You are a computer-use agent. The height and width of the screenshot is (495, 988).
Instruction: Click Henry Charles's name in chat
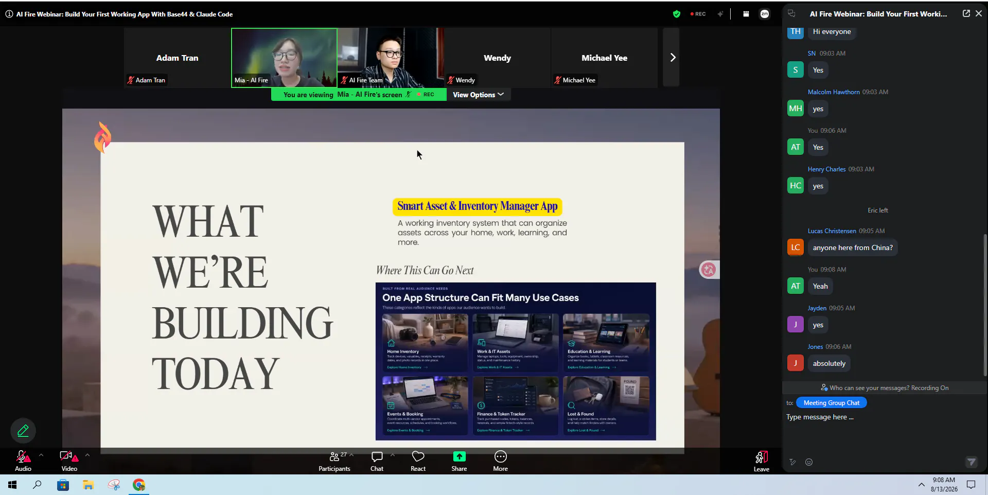[x=826, y=169]
